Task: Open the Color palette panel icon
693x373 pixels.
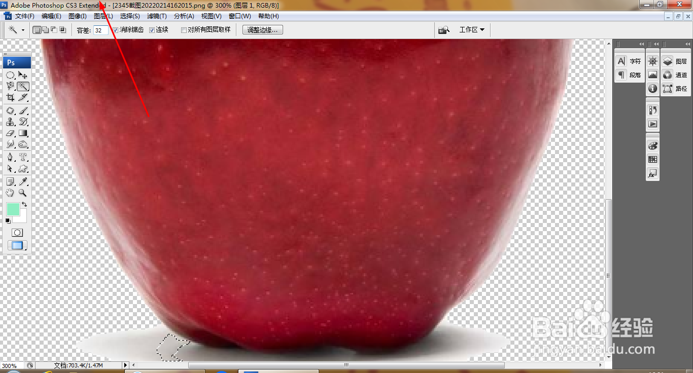Action: [x=652, y=145]
